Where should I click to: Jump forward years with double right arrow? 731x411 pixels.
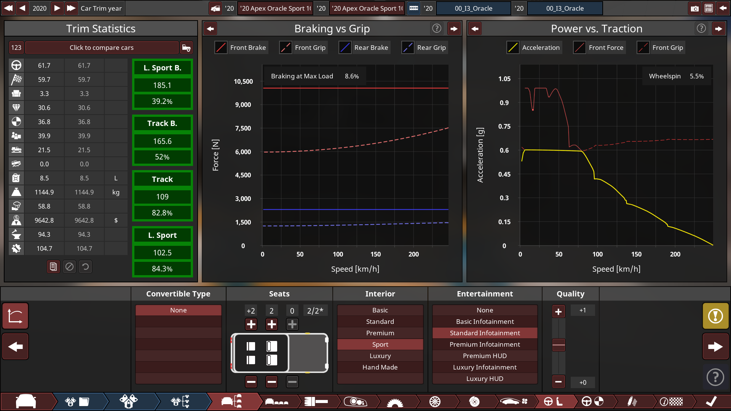click(71, 8)
